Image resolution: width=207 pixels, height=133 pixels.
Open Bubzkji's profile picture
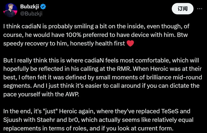point(10,10)
